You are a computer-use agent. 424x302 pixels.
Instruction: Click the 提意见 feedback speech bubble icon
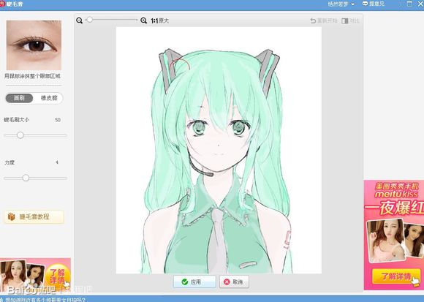pyautogui.click(x=365, y=4)
